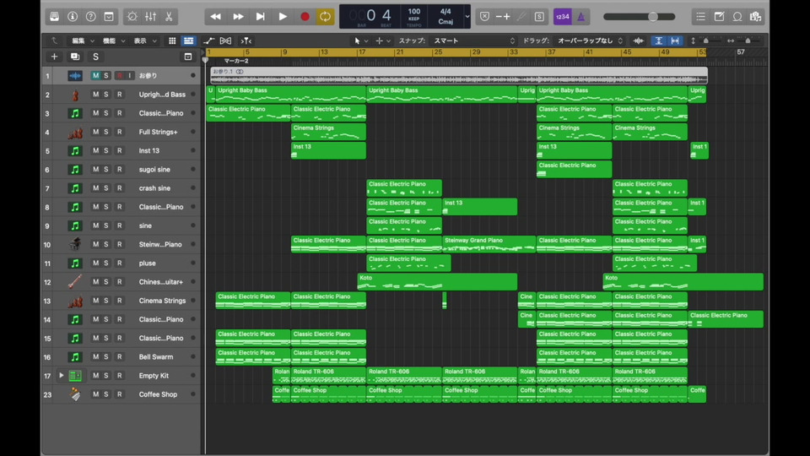
Task: Select the Koto region on track 12
Action: (x=437, y=282)
